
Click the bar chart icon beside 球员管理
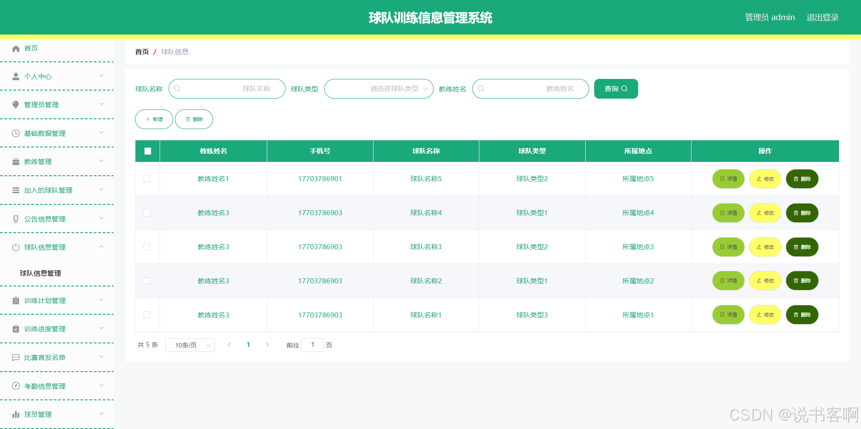[x=16, y=415]
